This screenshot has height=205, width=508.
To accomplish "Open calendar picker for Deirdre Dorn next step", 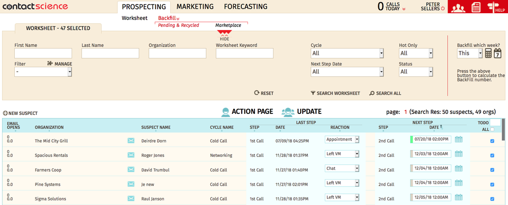I will [x=458, y=139].
